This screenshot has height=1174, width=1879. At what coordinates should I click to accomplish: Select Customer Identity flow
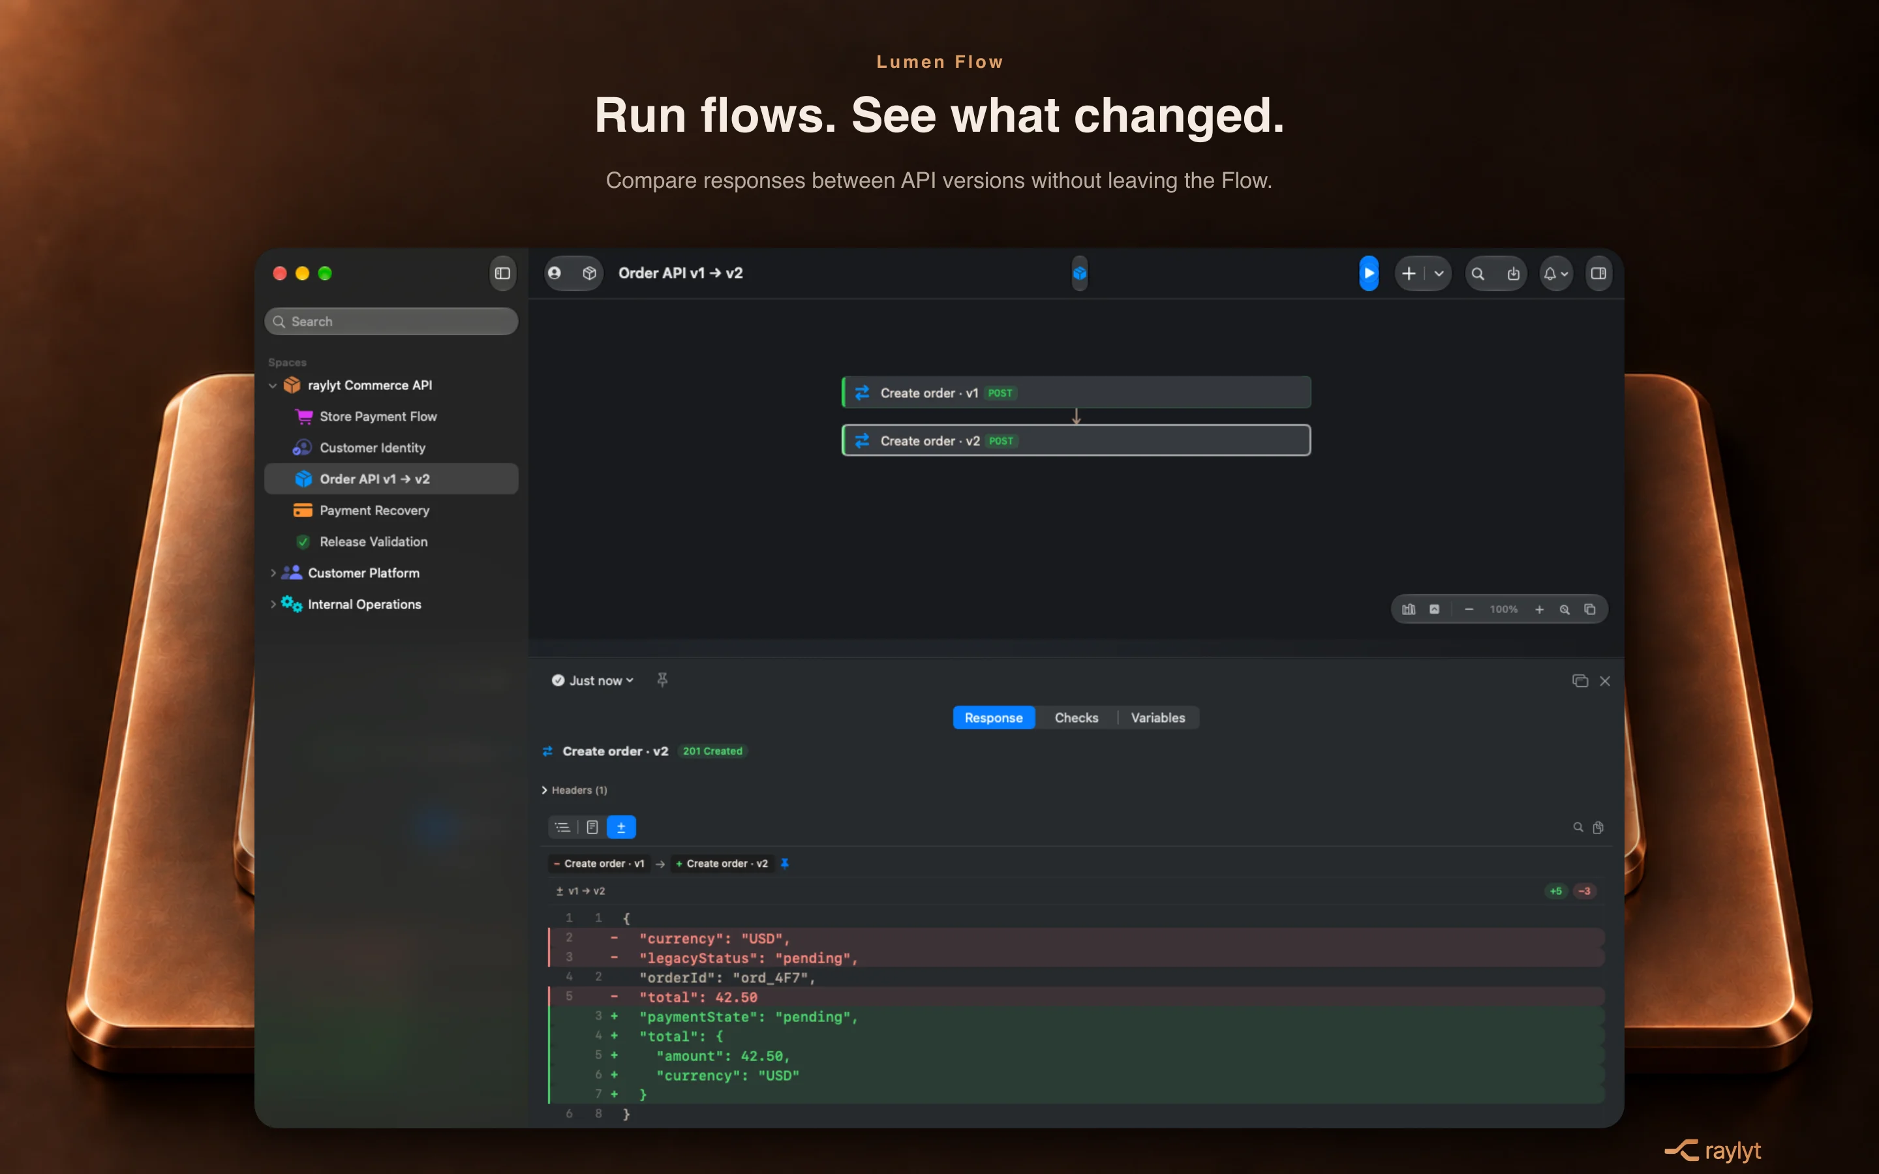coord(391,448)
